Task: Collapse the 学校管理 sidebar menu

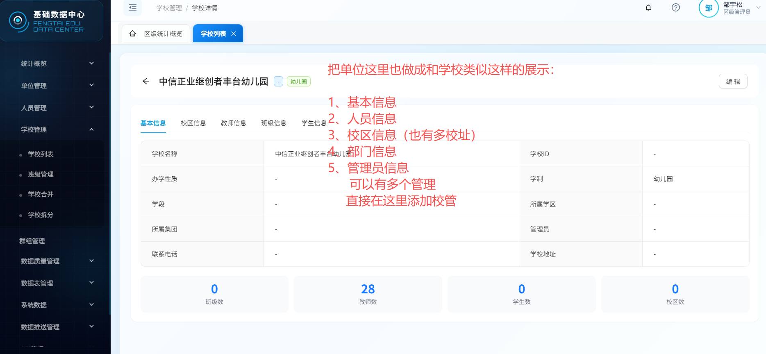Action: click(57, 129)
